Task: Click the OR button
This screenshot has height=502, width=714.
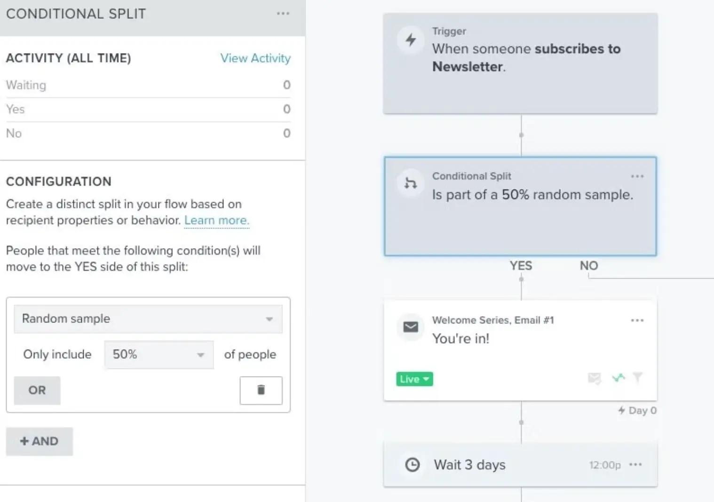Action: 37,390
